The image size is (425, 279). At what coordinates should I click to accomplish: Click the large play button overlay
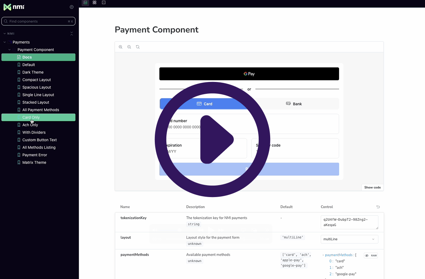[x=212, y=139]
